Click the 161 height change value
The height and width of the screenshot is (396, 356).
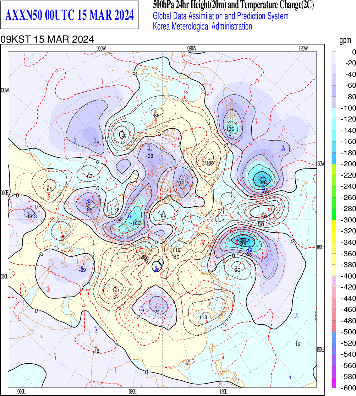pyautogui.click(x=116, y=291)
